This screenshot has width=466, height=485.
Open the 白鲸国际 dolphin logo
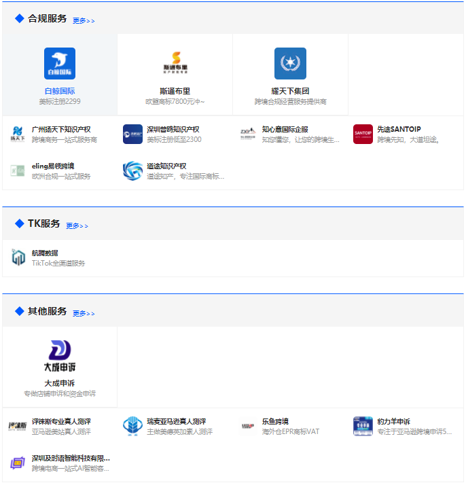[60, 63]
